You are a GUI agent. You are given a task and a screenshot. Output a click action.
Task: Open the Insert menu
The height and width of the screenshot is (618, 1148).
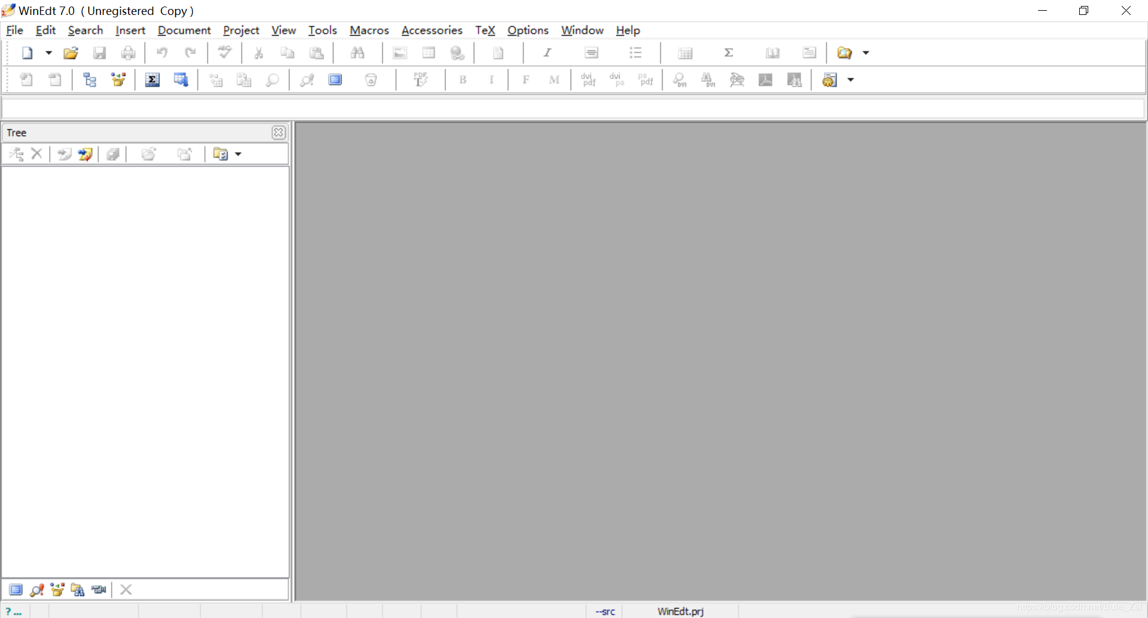pyautogui.click(x=130, y=30)
